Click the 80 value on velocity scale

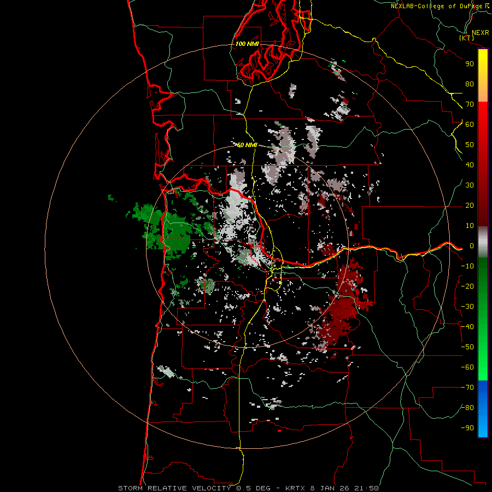coord(470,84)
